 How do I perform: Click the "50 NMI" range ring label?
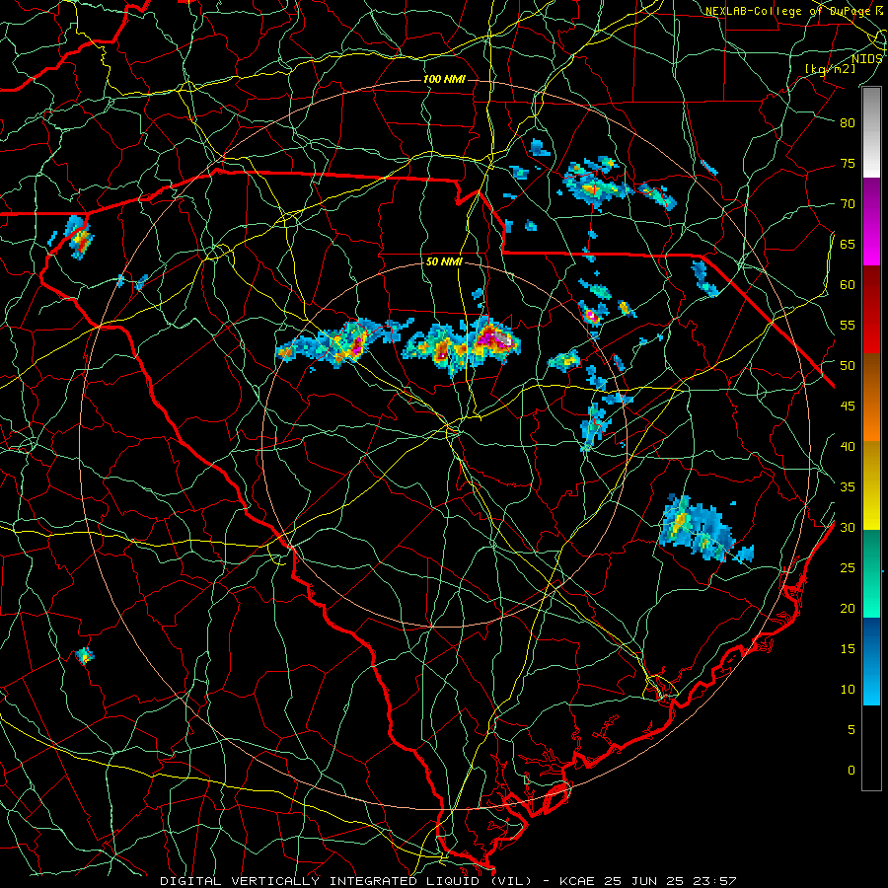(445, 262)
